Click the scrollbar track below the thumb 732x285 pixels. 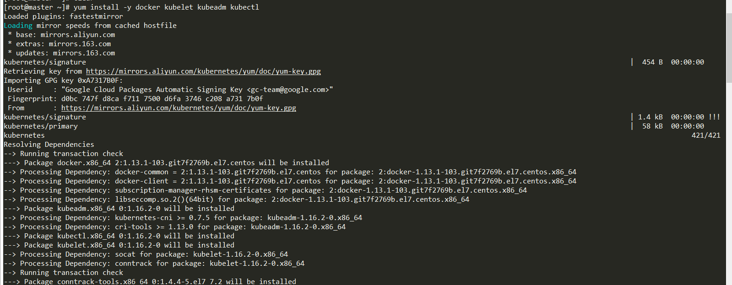(729, 183)
